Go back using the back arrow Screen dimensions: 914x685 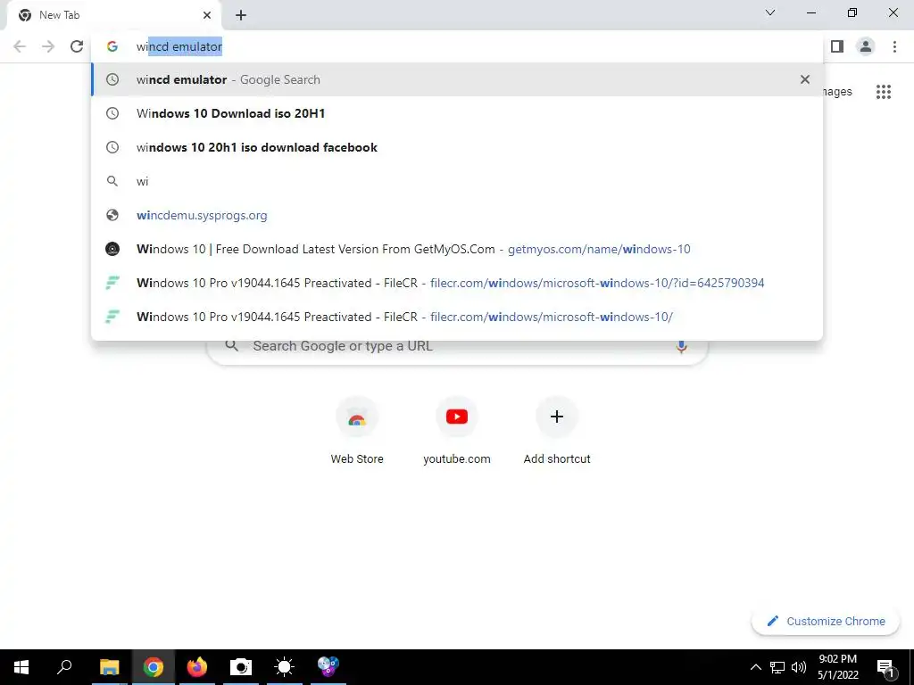coord(20,46)
